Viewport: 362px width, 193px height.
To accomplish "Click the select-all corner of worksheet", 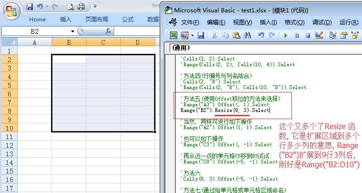I will point(10,42).
